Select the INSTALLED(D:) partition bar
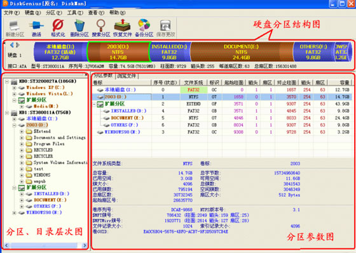 pyautogui.click(x=170, y=52)
